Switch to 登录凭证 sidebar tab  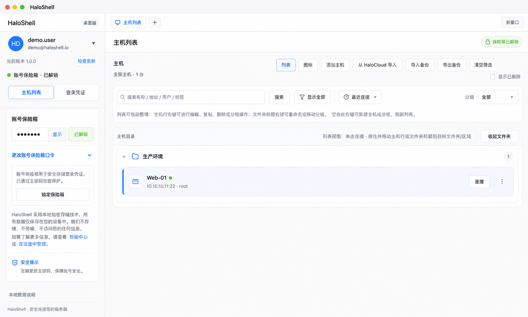(x=76, y=92)
